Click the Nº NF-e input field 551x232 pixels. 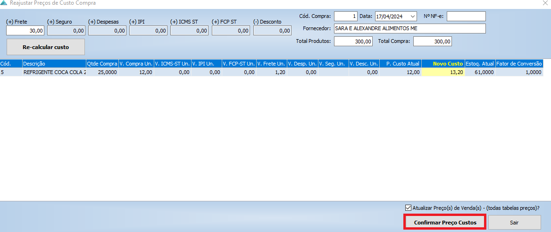pos(466,16)
